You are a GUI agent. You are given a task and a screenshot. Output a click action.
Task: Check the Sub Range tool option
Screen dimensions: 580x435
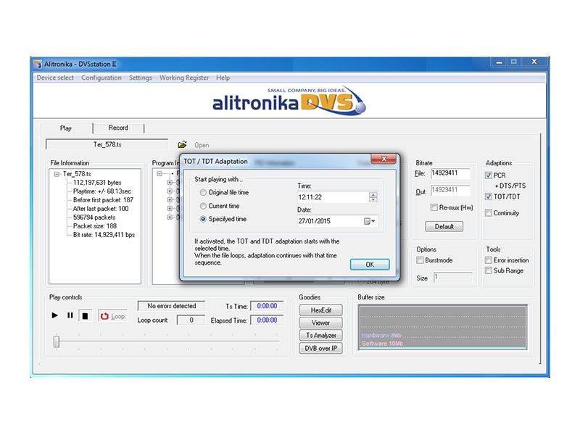489,270
